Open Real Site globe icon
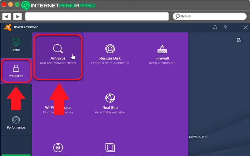 [110, 98]
